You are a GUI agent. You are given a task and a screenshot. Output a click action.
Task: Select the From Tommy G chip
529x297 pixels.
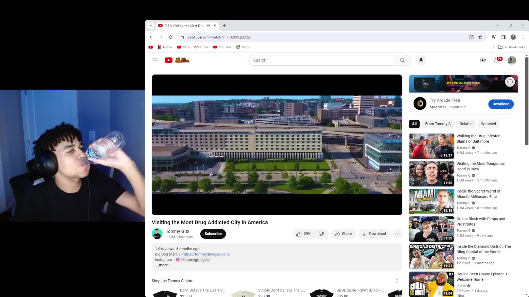[x=438, y=124]
